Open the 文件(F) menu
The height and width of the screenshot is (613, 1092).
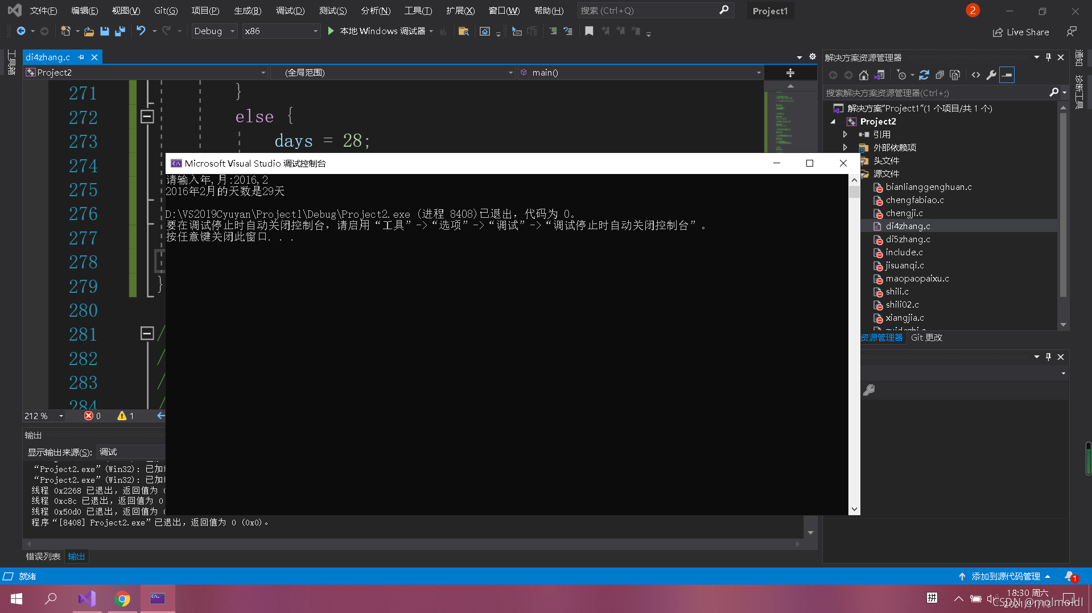click(43, 11)
